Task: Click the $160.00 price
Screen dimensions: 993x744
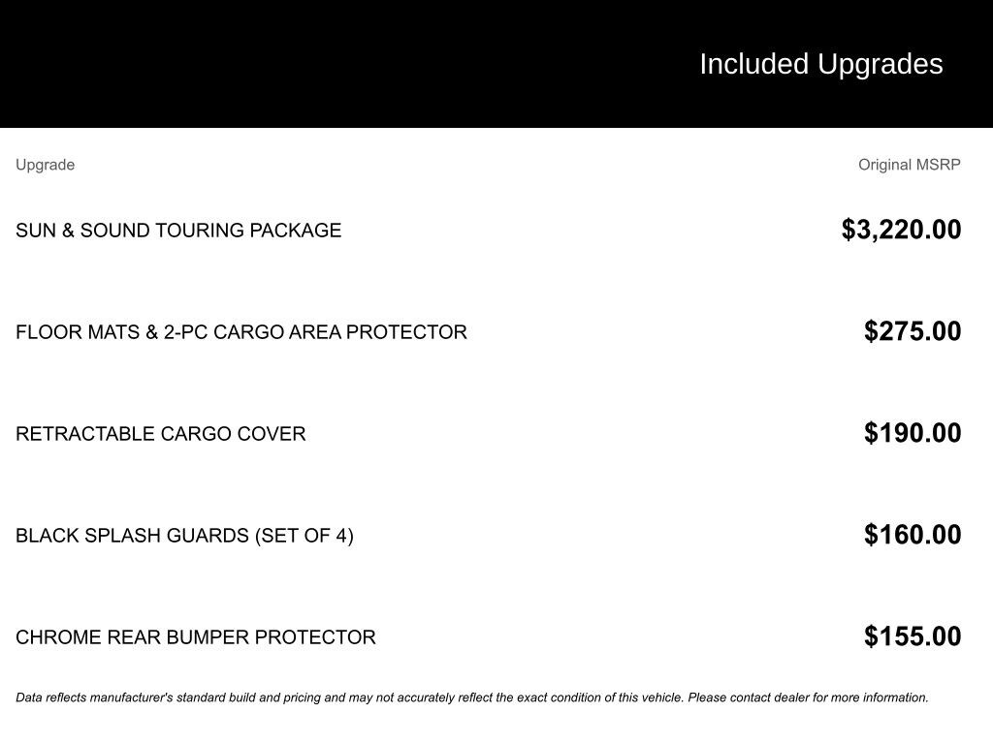Action: pyautogui.click(x=913, y=535)
